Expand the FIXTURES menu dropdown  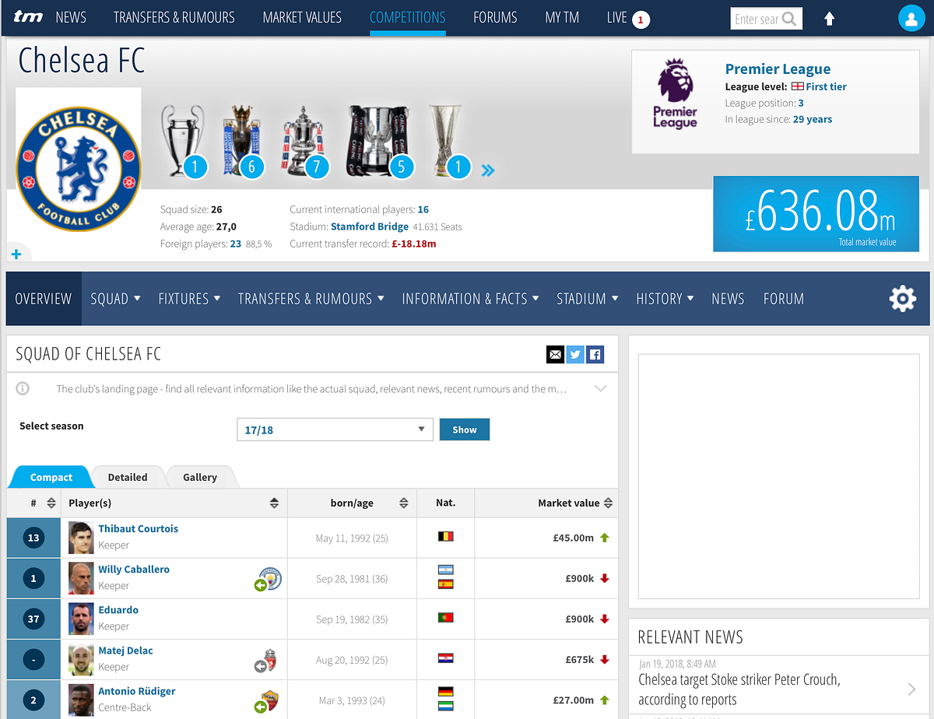[189, 299]
